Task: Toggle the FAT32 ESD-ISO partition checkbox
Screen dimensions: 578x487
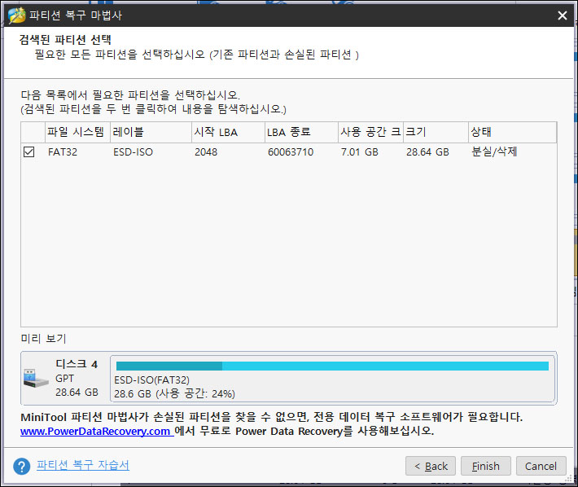Action: 28,152
